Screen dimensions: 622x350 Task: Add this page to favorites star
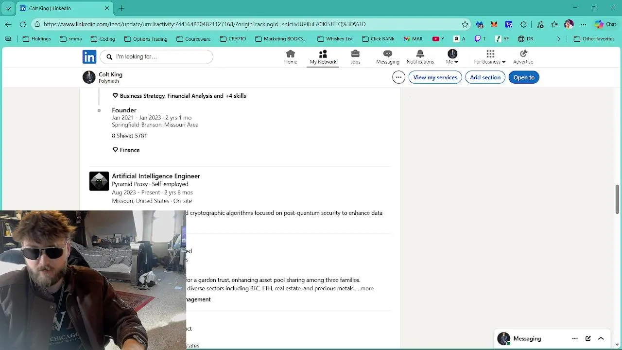coord(465,24)
